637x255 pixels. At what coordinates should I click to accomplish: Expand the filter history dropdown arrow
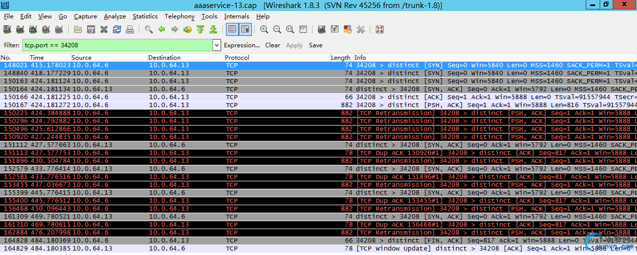click(x=216, y=45)
